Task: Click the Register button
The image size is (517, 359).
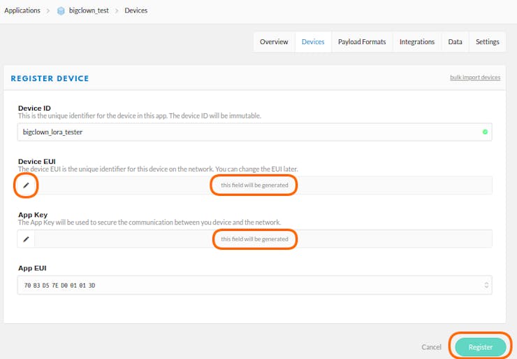Action: click(481, 347)
